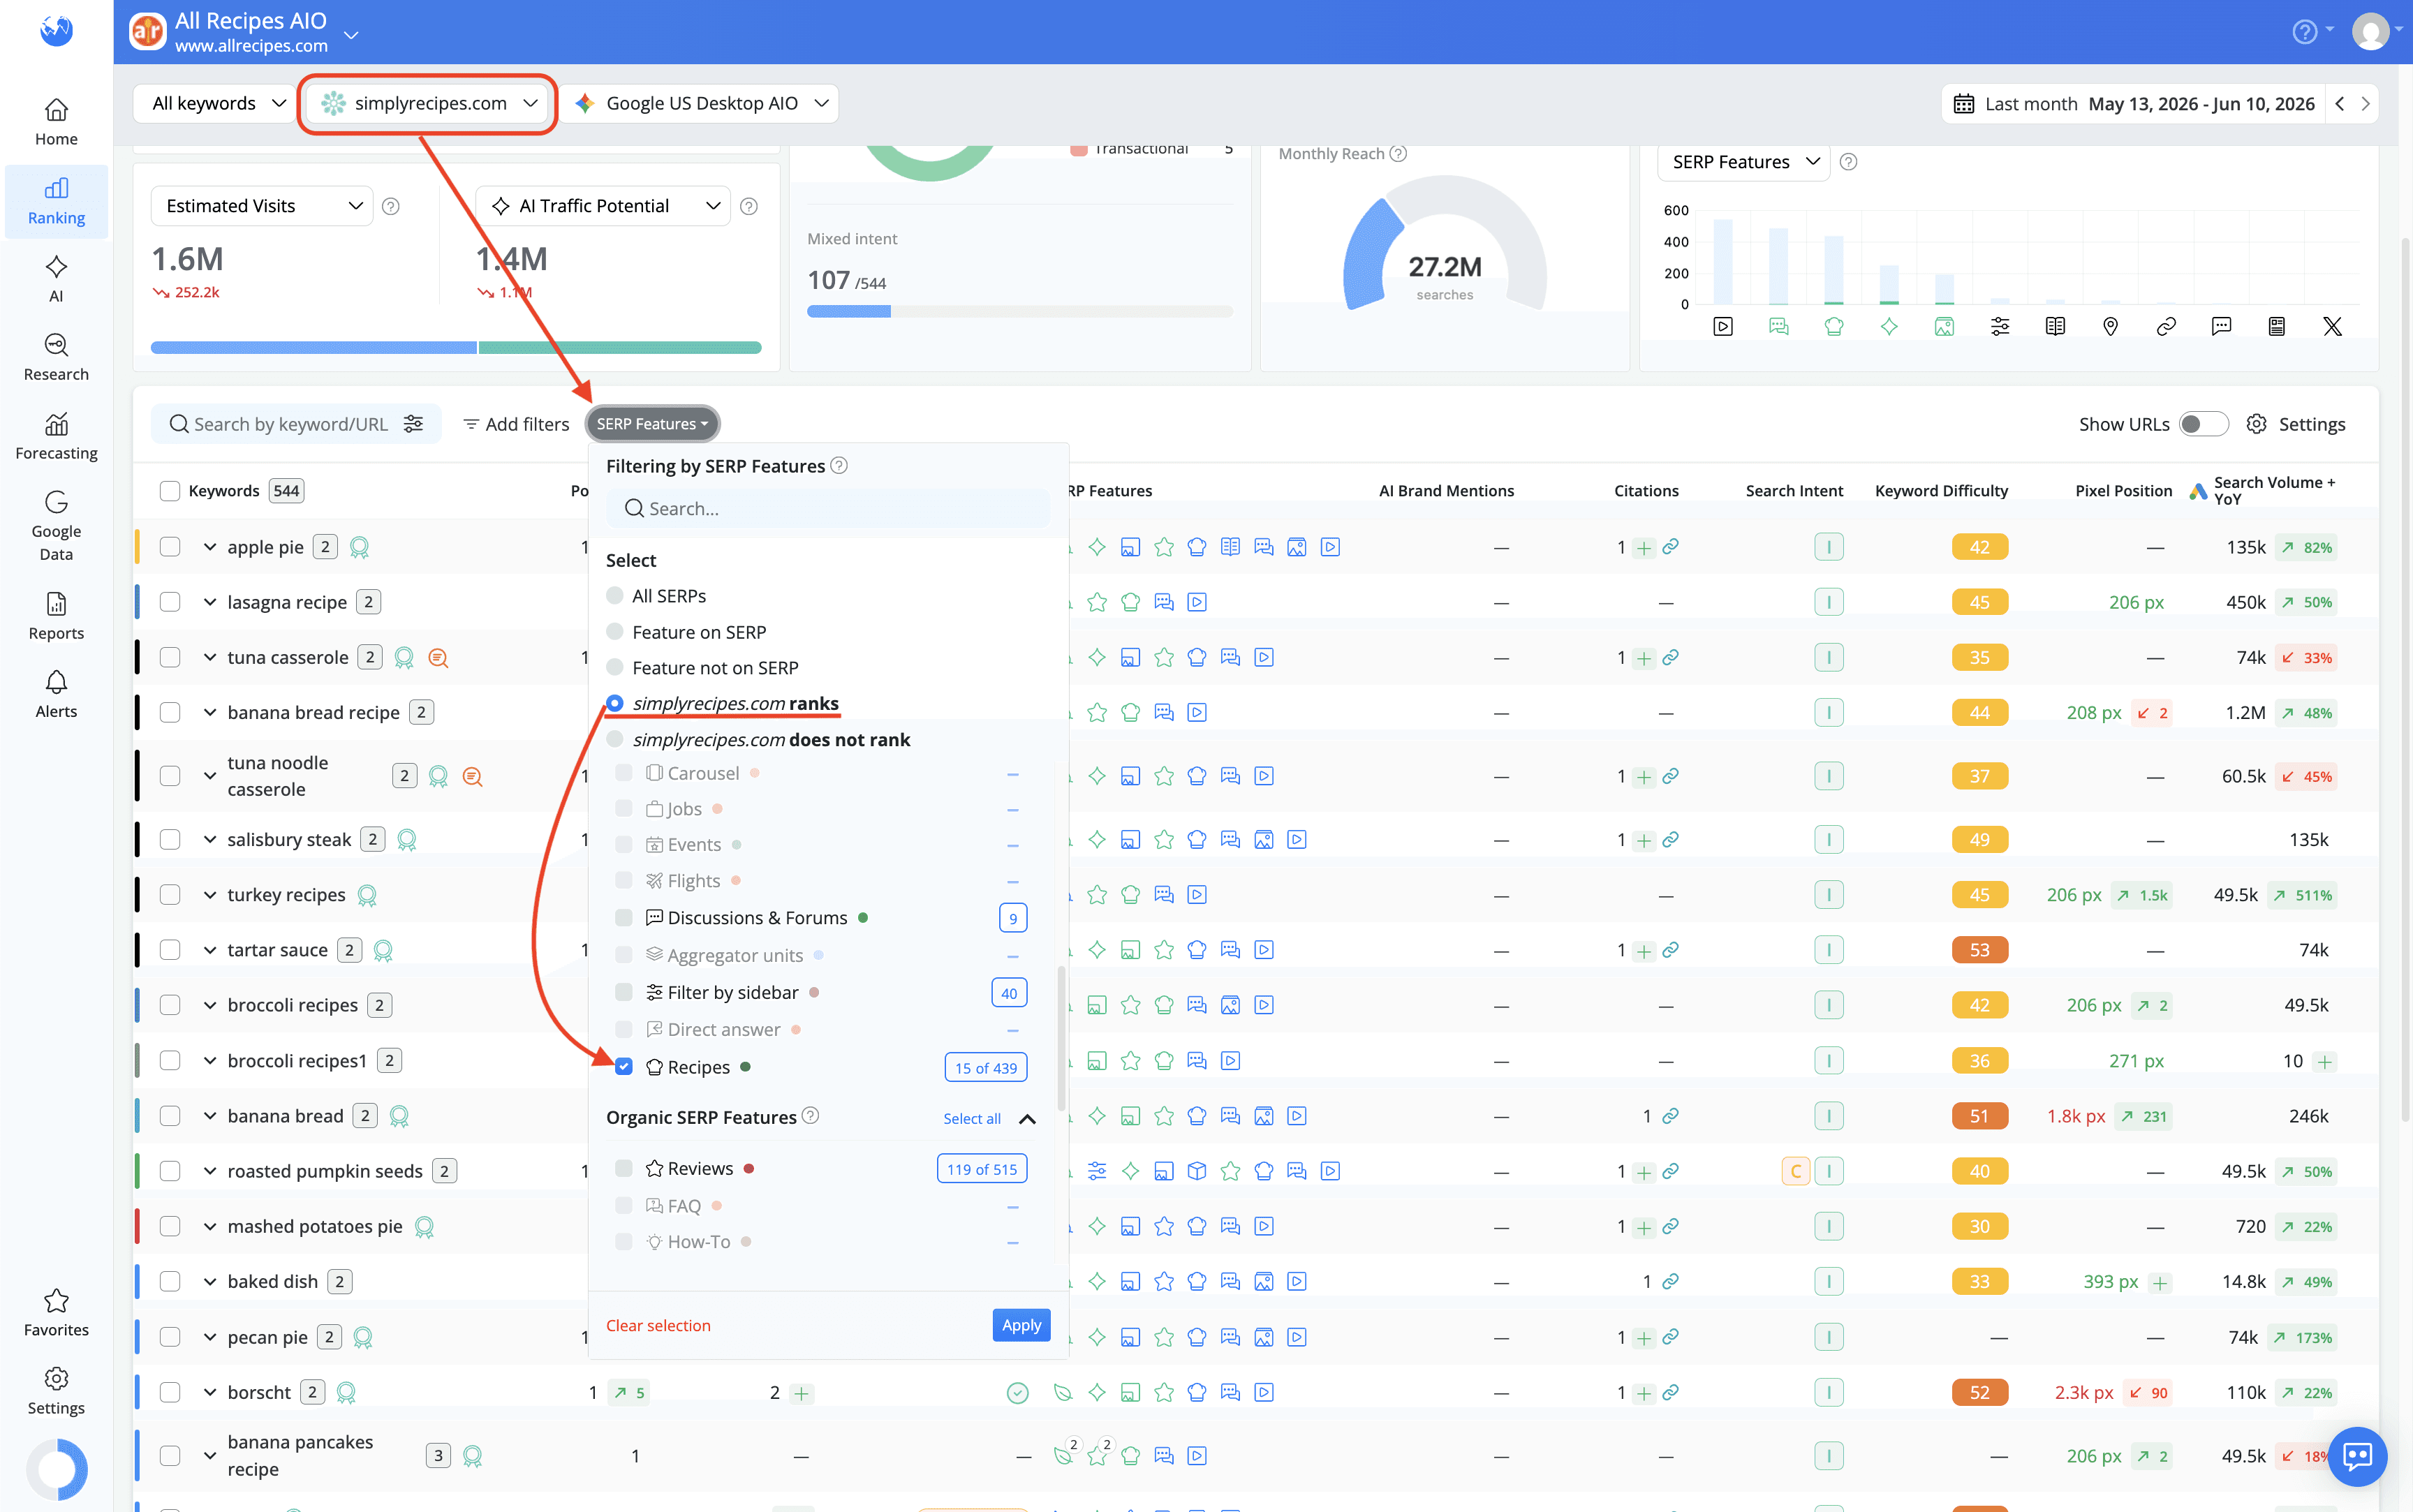The width and height of the screenshot is (2413, 1512).
Task: Tick the apple pie row checkbox
Action: [x=170, y=547]
